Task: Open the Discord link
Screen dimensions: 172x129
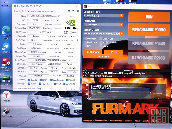Action: coord(128,121)
